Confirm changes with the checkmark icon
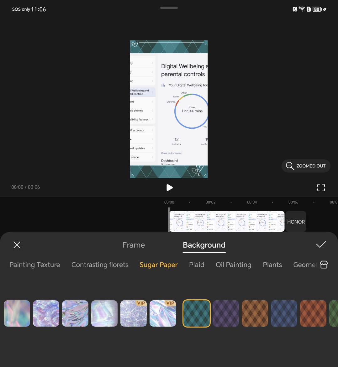 coord(321,245)
